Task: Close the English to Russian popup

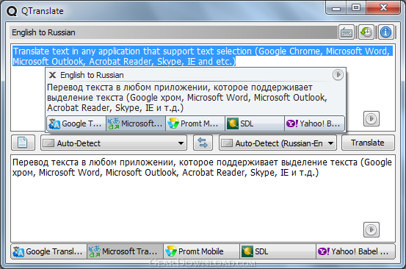Action: (53, 75)
